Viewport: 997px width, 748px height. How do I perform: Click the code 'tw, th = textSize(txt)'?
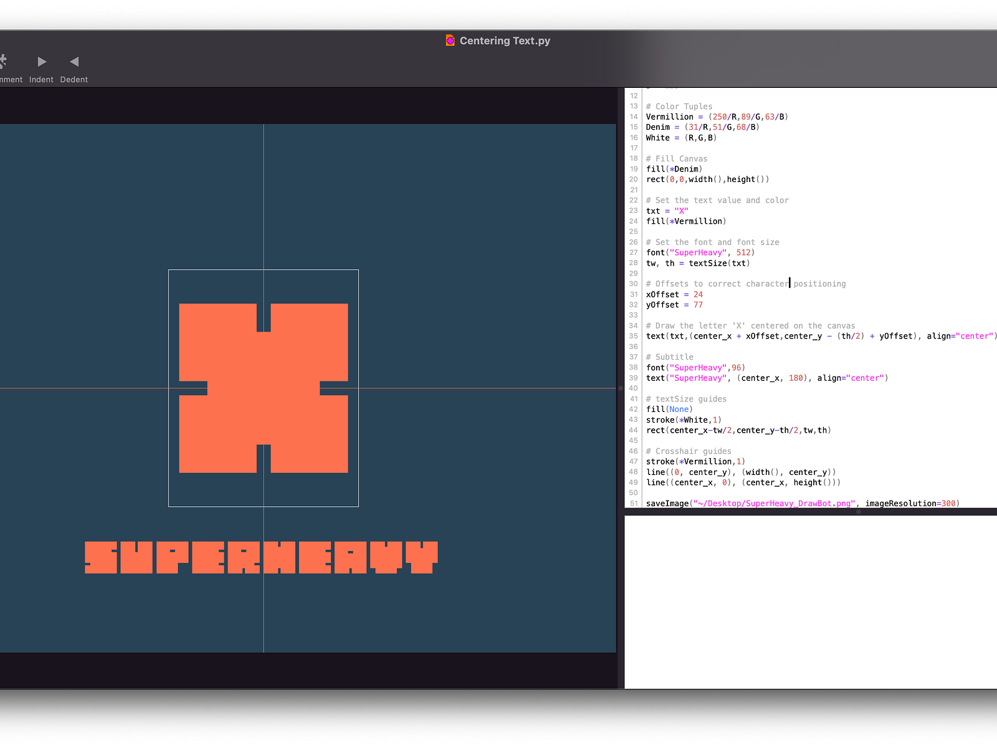coord(698,263)
